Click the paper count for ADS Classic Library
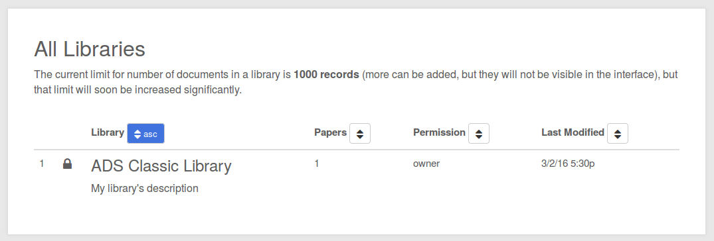The height and width of the screenshot is (241, 714). [316, 164]
